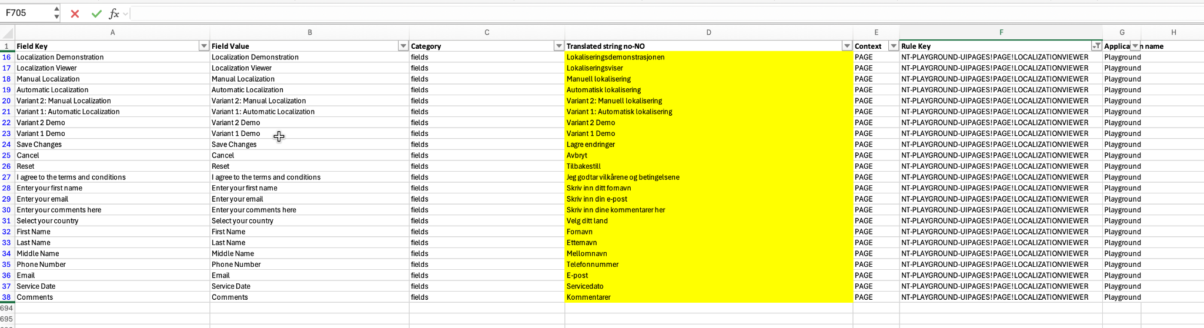Select column D by its header
The height and width of the screenshot is (328, 1204).
[708, 32]
